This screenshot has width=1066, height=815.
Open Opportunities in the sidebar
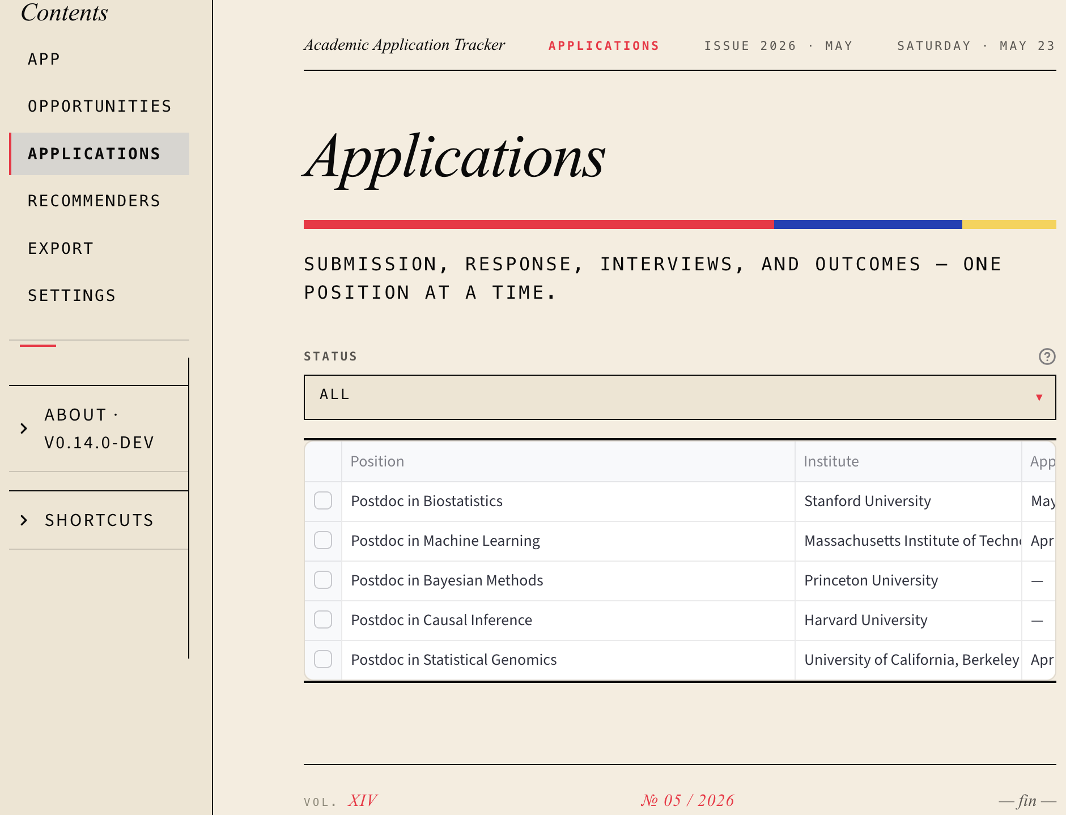[x=99, y=106]
